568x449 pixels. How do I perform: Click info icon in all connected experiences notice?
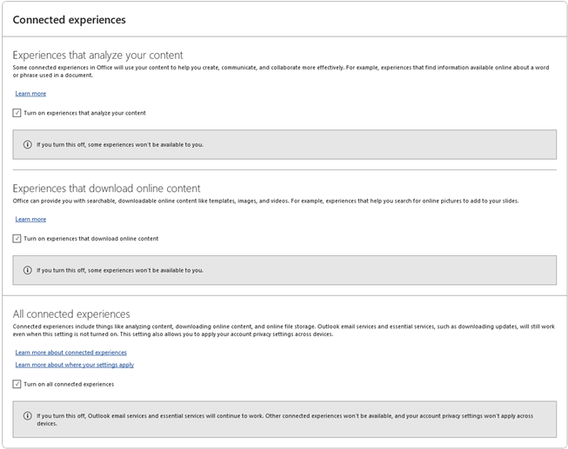(x=27, y=415)
